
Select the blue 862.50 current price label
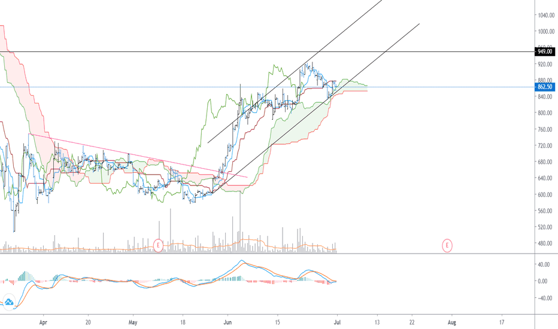click(x=545, y=87)
